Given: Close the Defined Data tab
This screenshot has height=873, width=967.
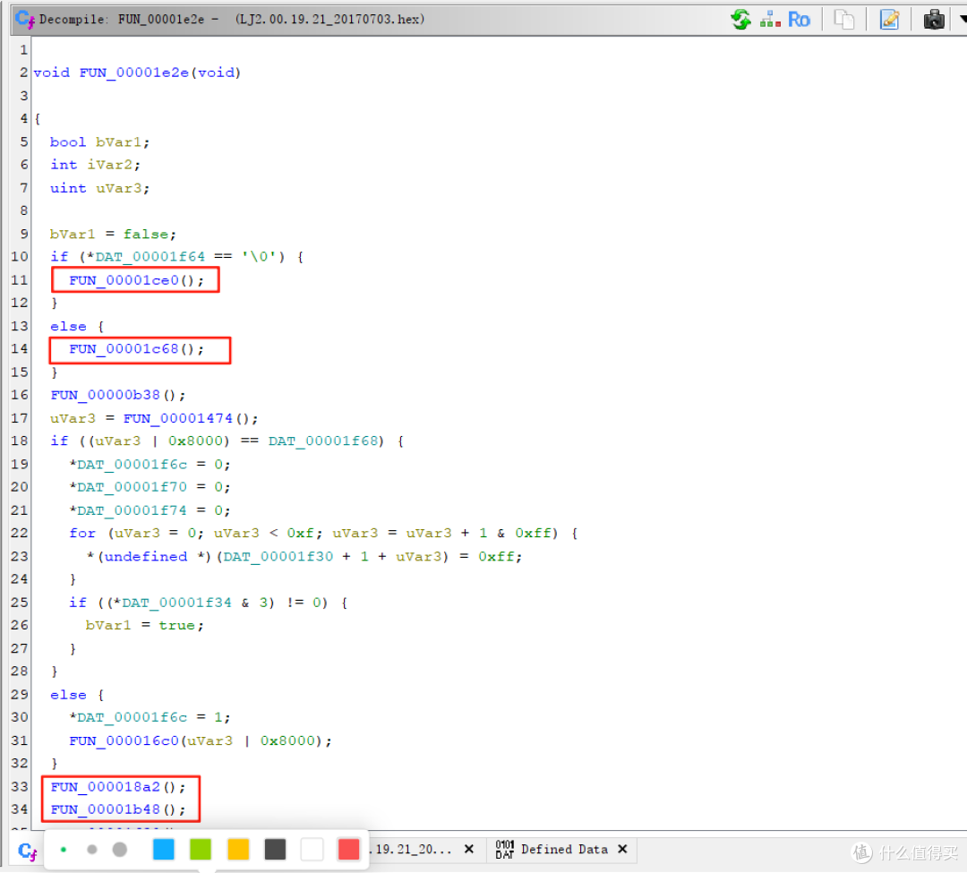Looking at the screenshot, I should tap(623, 850).
